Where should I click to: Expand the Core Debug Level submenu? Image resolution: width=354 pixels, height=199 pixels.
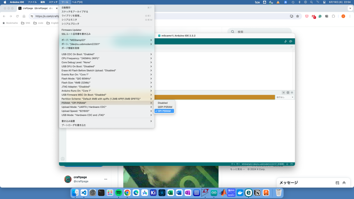pyautogui.click(x=107, y=63)
